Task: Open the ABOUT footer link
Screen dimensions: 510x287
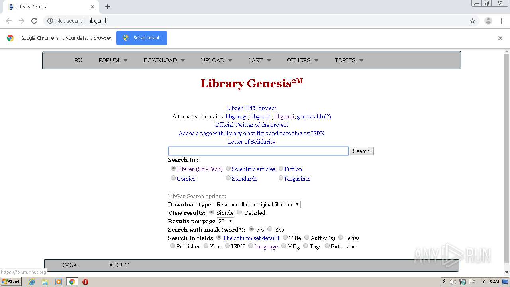Action: coord(119,265)
